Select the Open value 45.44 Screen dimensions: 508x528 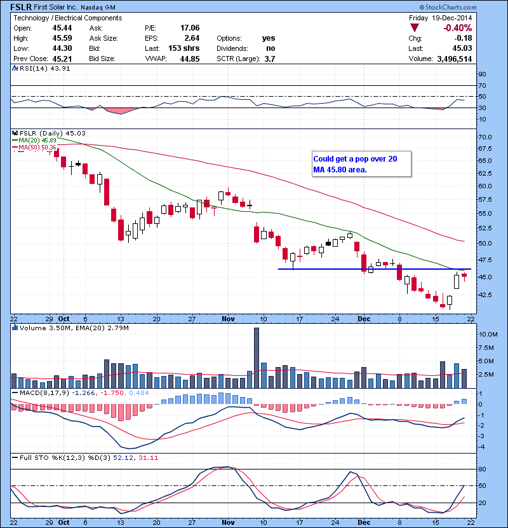[x=62, y=28]
